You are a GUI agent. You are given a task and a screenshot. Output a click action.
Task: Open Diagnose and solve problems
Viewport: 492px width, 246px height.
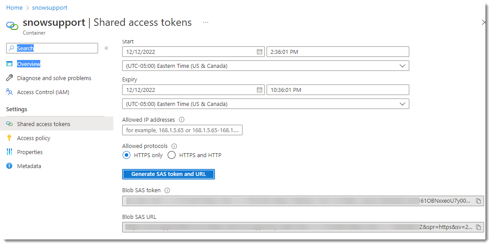click(54, 78)
